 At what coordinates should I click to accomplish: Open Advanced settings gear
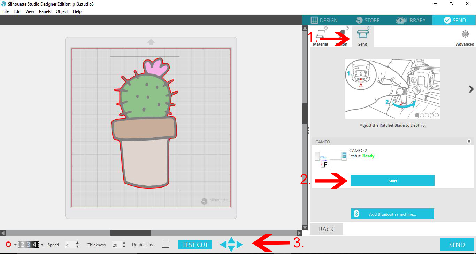point(465,38)
